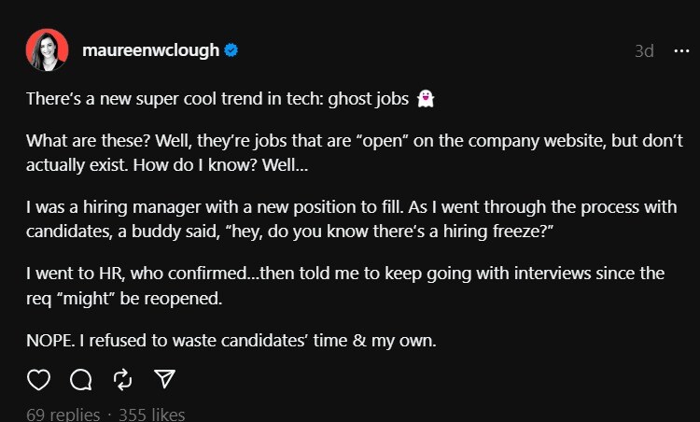Share the post via paper plane icon
Viewport: 700px width, 422px height.
click(164, 379)
